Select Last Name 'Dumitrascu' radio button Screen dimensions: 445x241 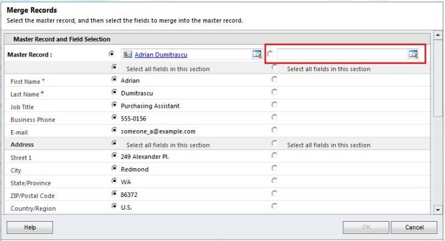click(x=114, y=92)
